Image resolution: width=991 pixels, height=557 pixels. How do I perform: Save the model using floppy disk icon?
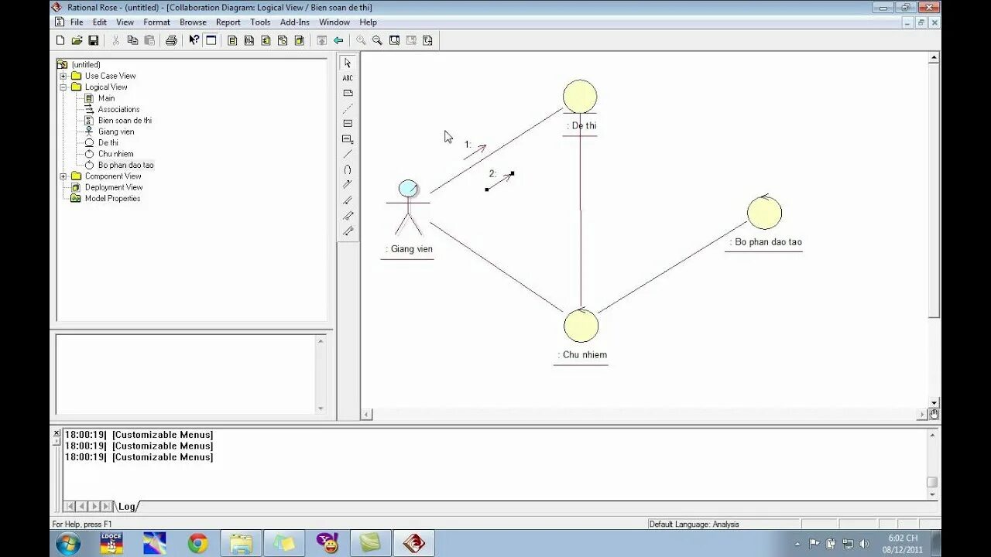pyautogui.click(x=93, y=40)
